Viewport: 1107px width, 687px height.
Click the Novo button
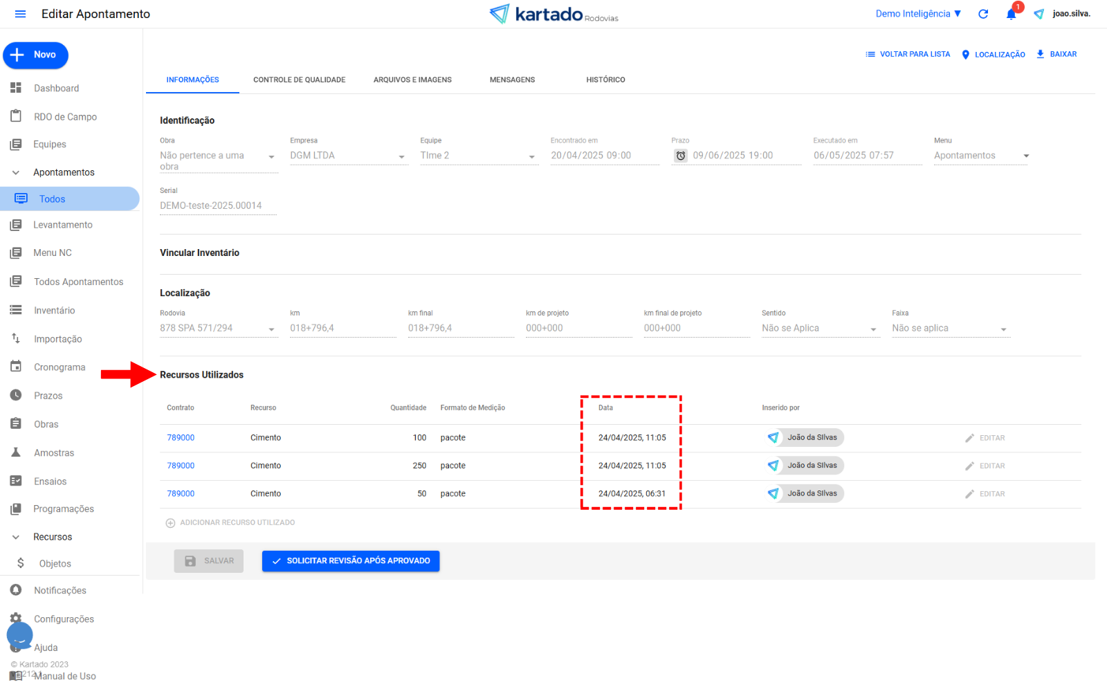point(36,55)
